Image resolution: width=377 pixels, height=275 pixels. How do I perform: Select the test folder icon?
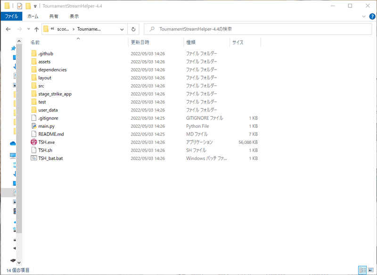34,102
